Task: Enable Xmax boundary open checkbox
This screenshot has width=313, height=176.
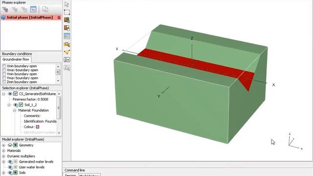Action: [x=4, y=70]
